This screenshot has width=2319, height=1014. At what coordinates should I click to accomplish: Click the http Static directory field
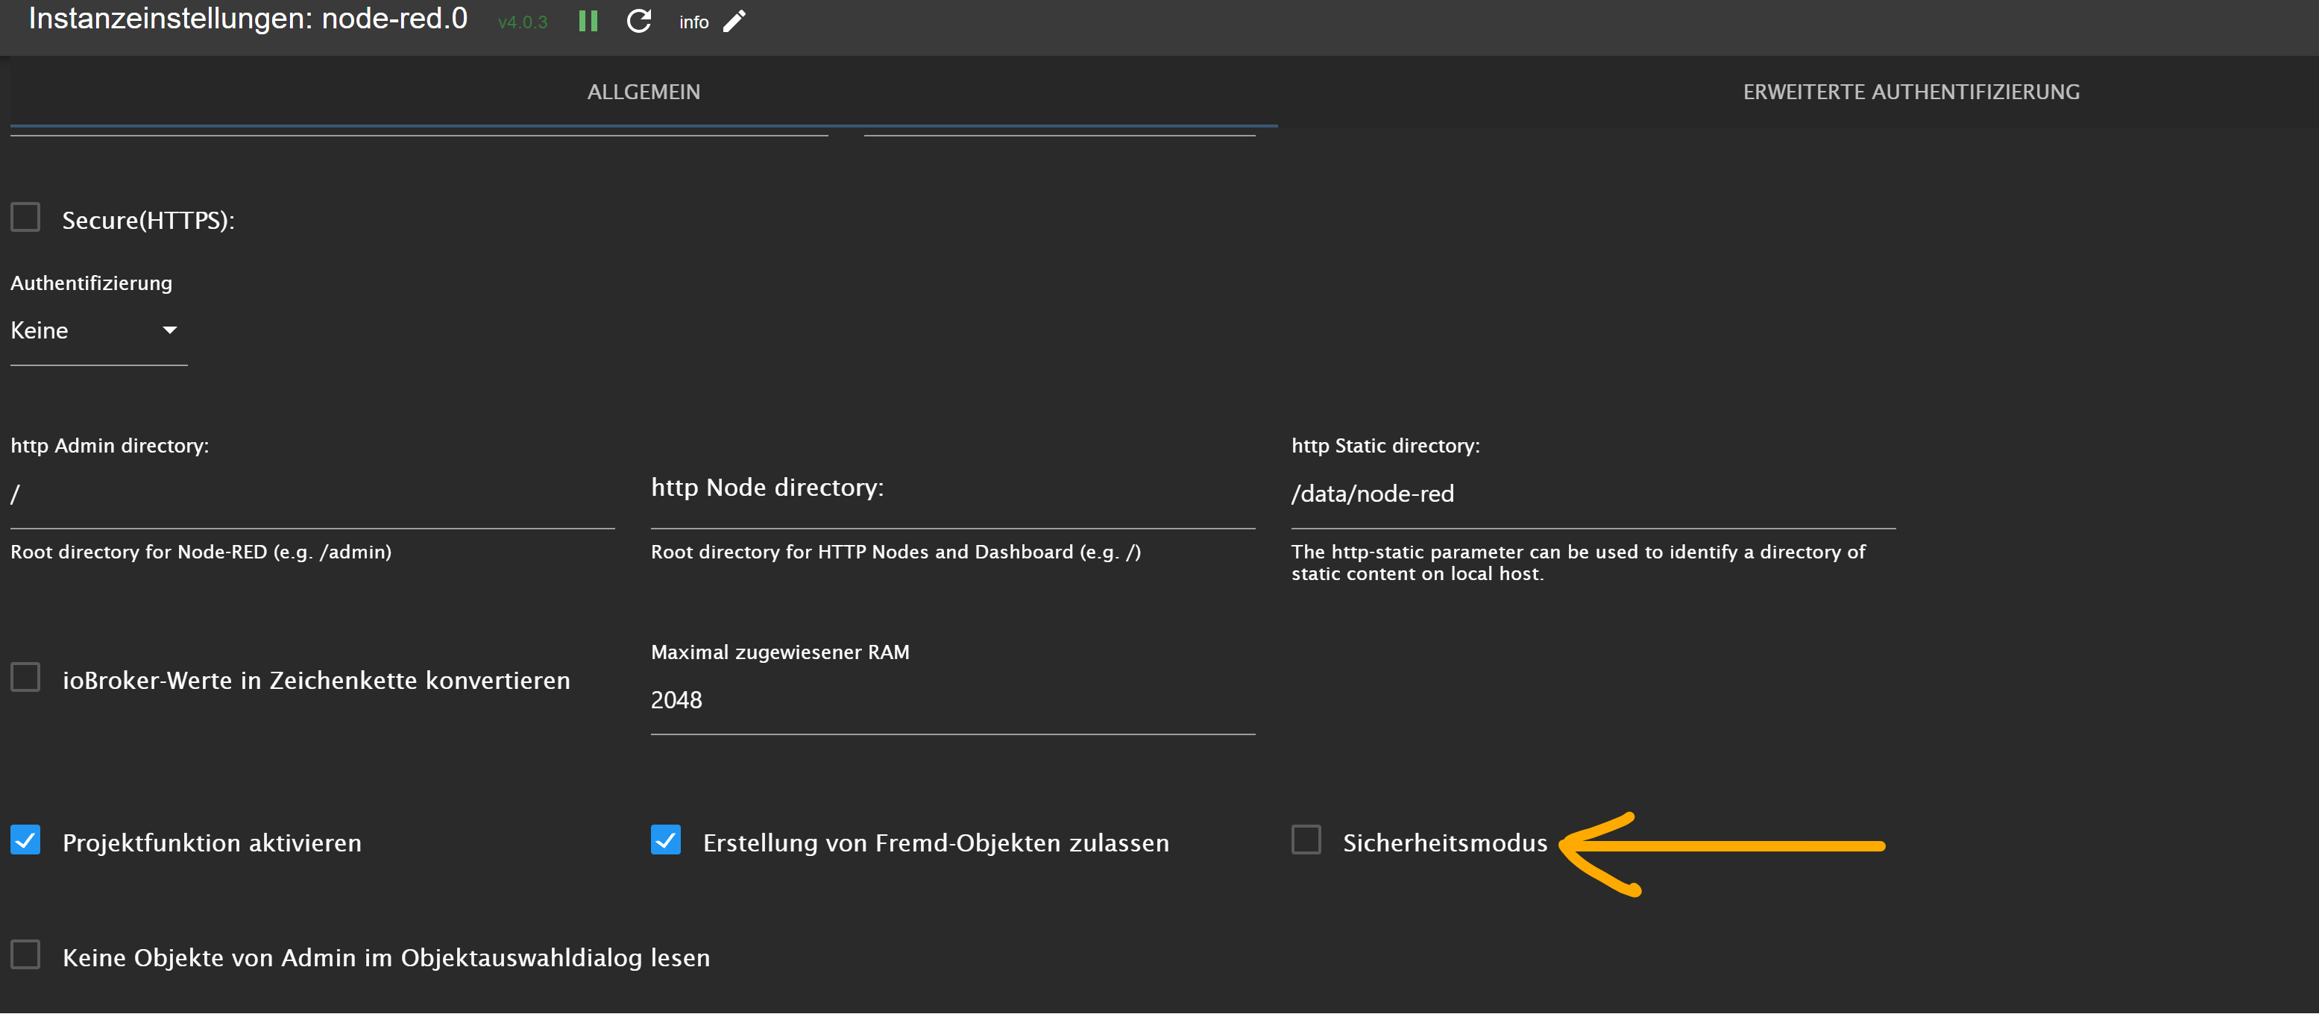point(1593,494)
